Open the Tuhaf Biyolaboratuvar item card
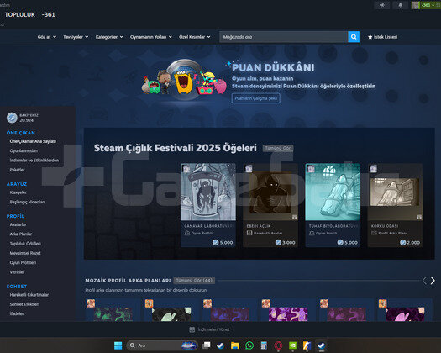441x353 pixels. 333,205
